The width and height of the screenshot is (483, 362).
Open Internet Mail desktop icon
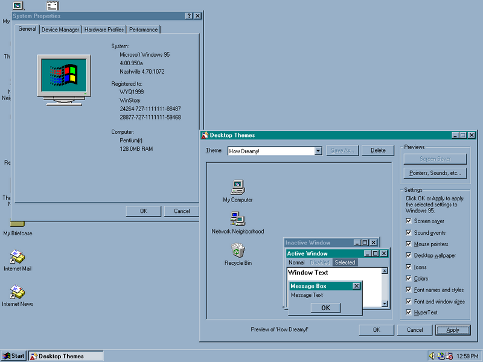pos(18,258)
